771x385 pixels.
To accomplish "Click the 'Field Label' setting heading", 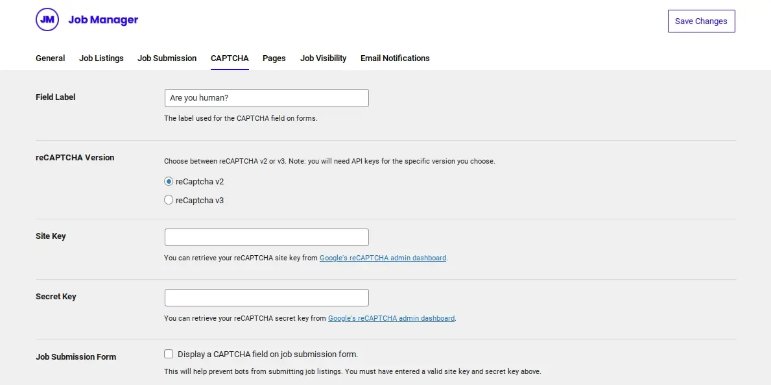I will 56,97.
